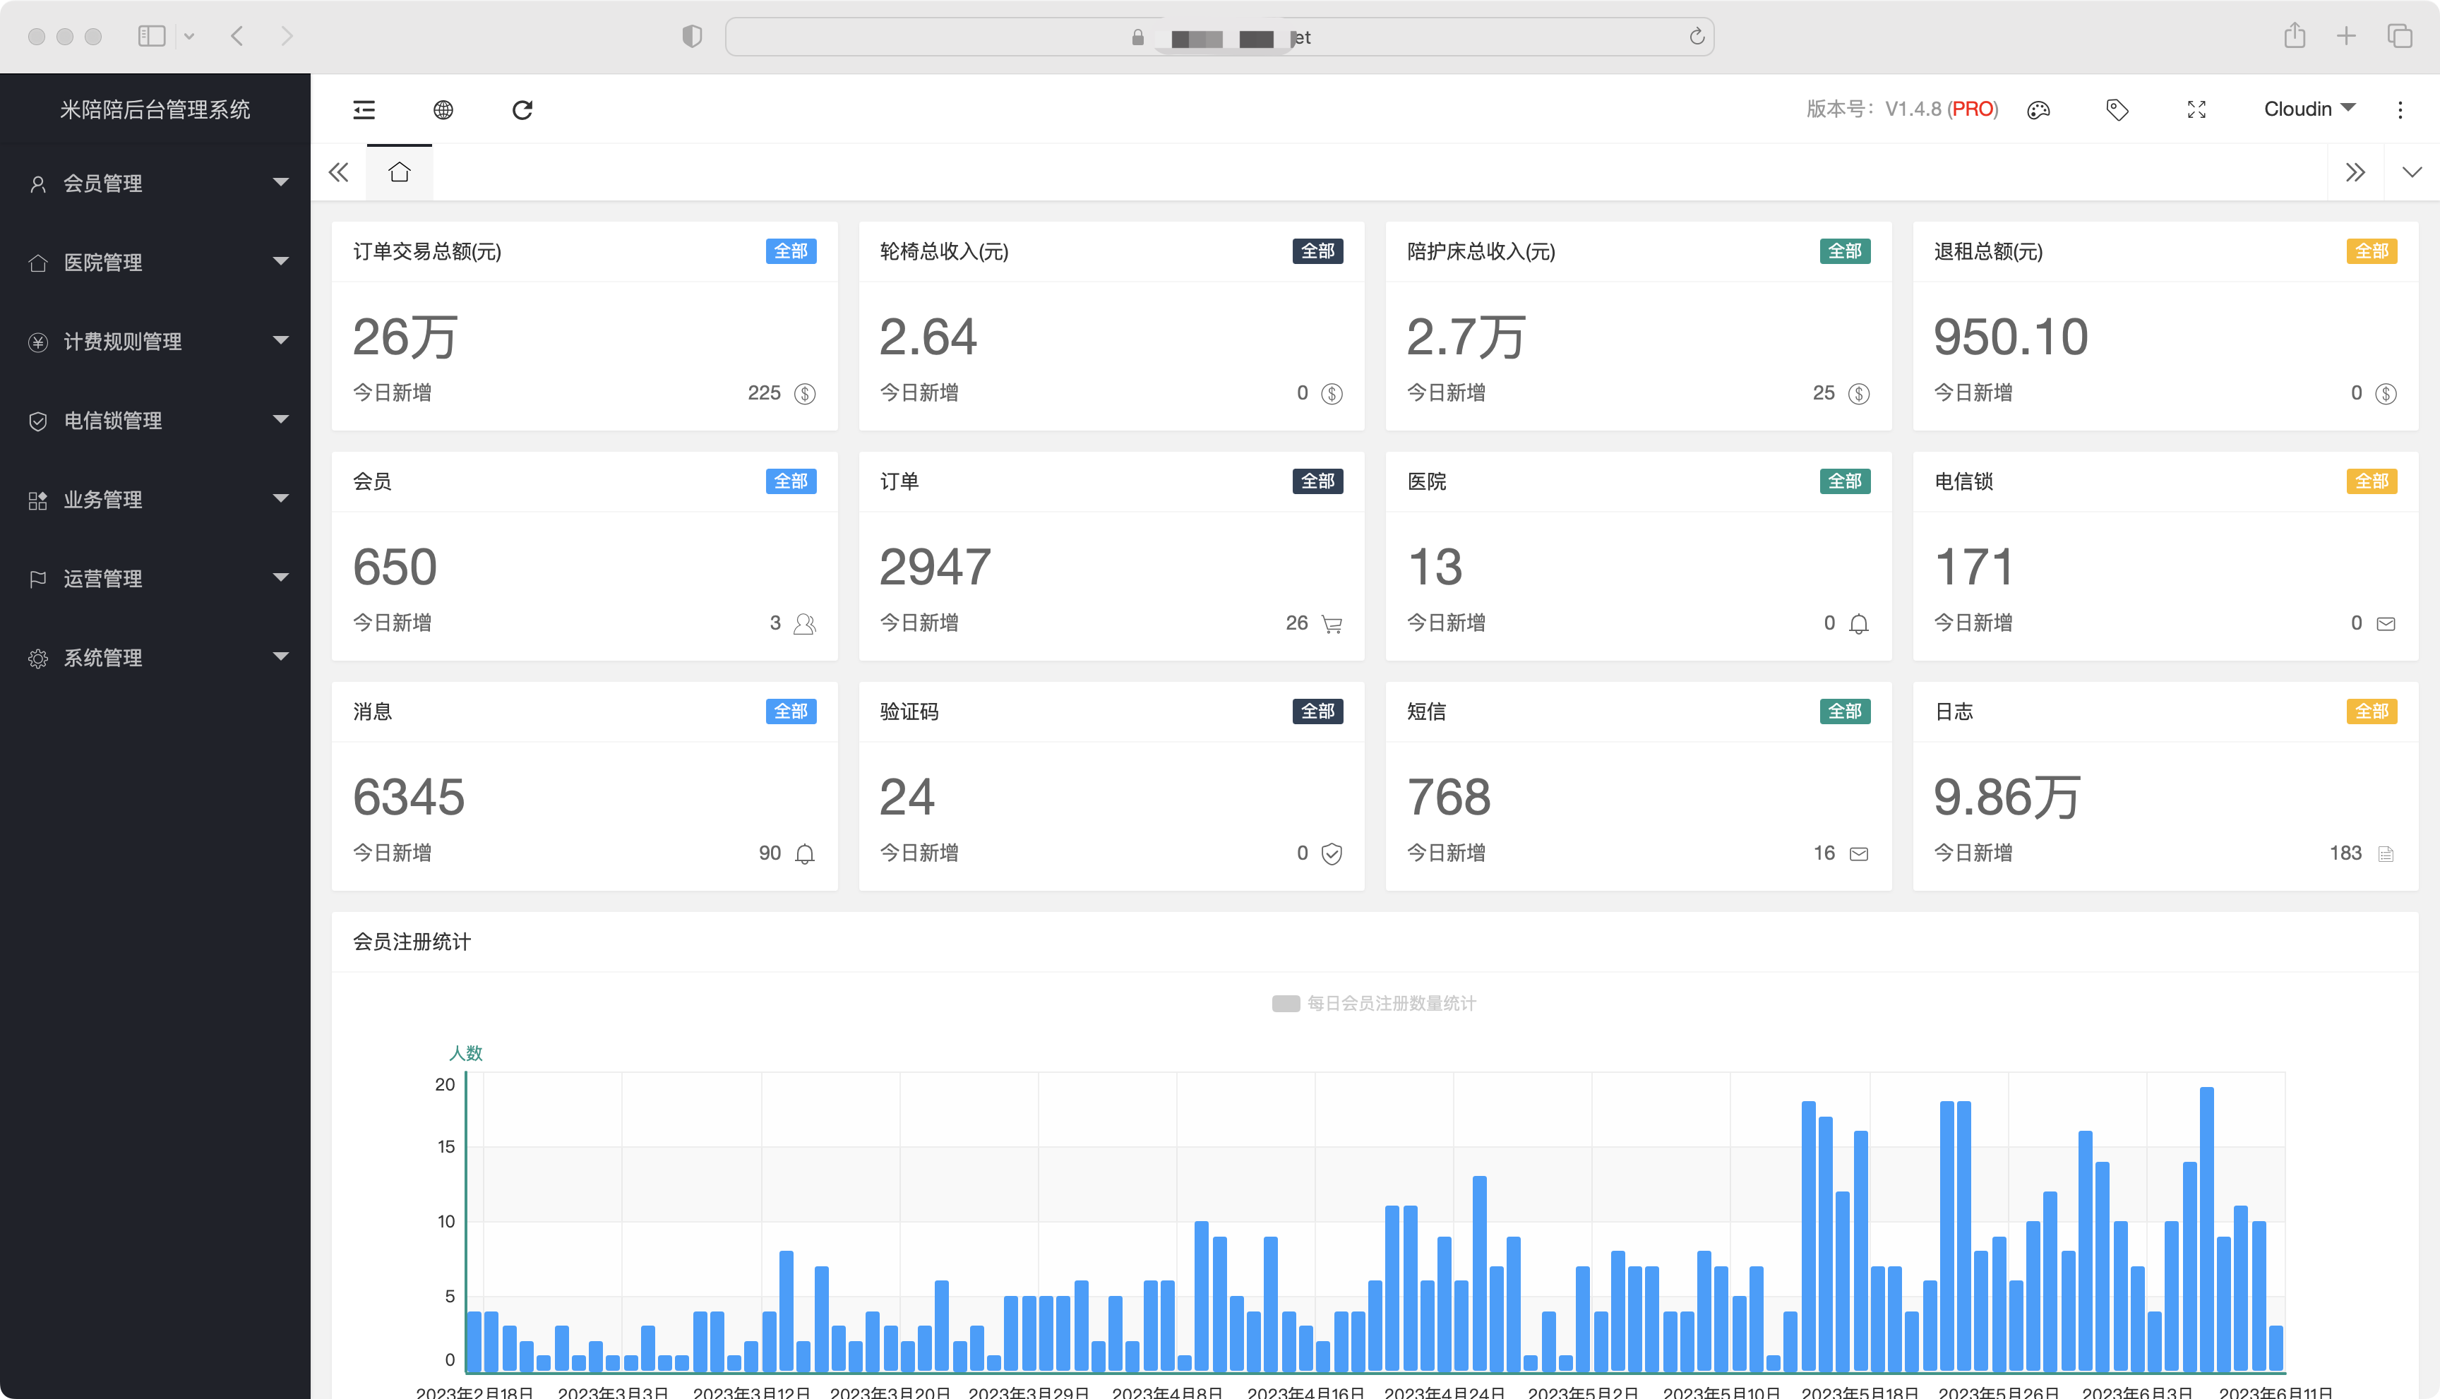Enter fullscreen with the expand icon
Viewport: 2440px width, 1399px height.
click(x=2196, y=109)
